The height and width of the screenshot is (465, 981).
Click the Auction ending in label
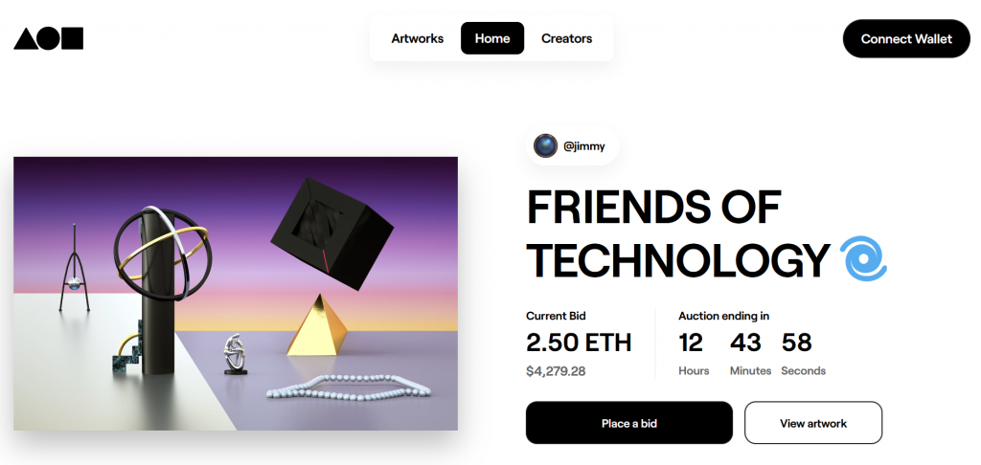[x=723, y=316]
